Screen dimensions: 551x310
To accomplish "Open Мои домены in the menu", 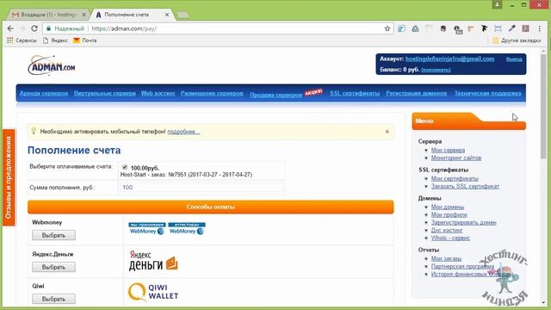I will click(x=448, y=207).
